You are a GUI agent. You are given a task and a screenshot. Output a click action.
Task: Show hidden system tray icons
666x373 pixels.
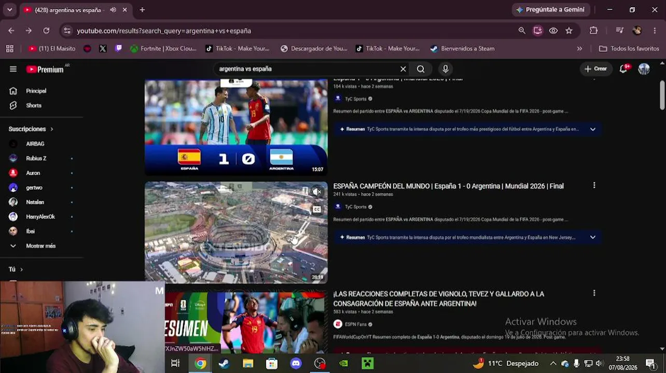553,364
